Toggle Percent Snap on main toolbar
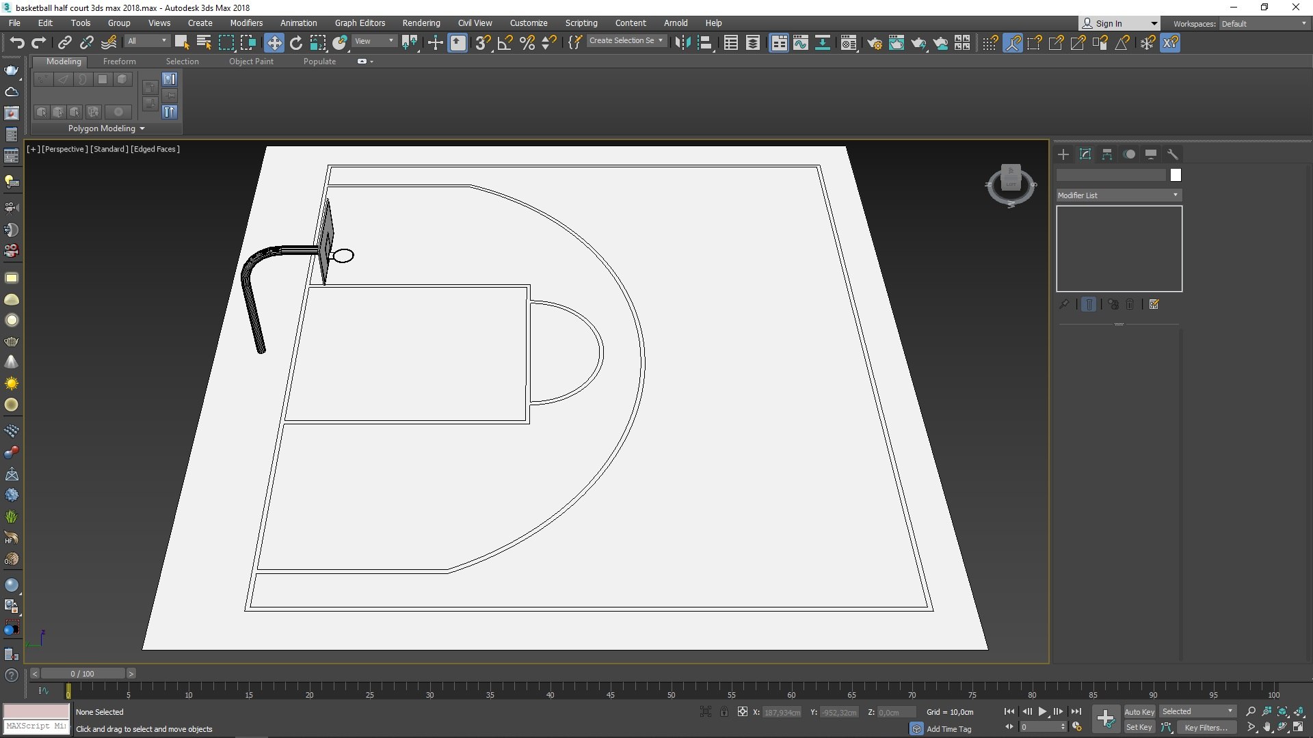The width and height of the screenshot is (1313, 738). click(x=527, y=42)
